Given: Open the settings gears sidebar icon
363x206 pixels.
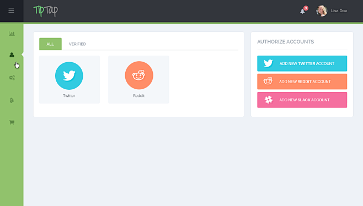Looking at the screenshot, I should pos(12,78).
